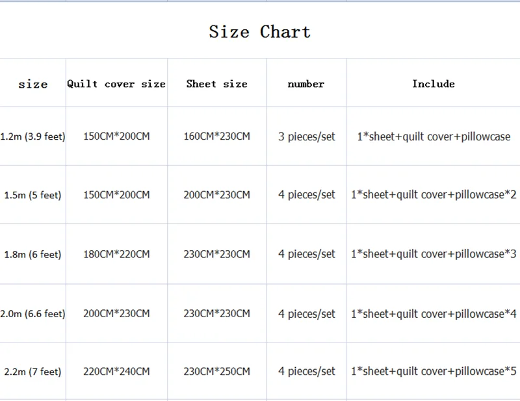The image size is (520, 401).
Task: Click the "1*sheet+quilt cover+pillowcase*5" cell
Action: click(x=434, y=372)
